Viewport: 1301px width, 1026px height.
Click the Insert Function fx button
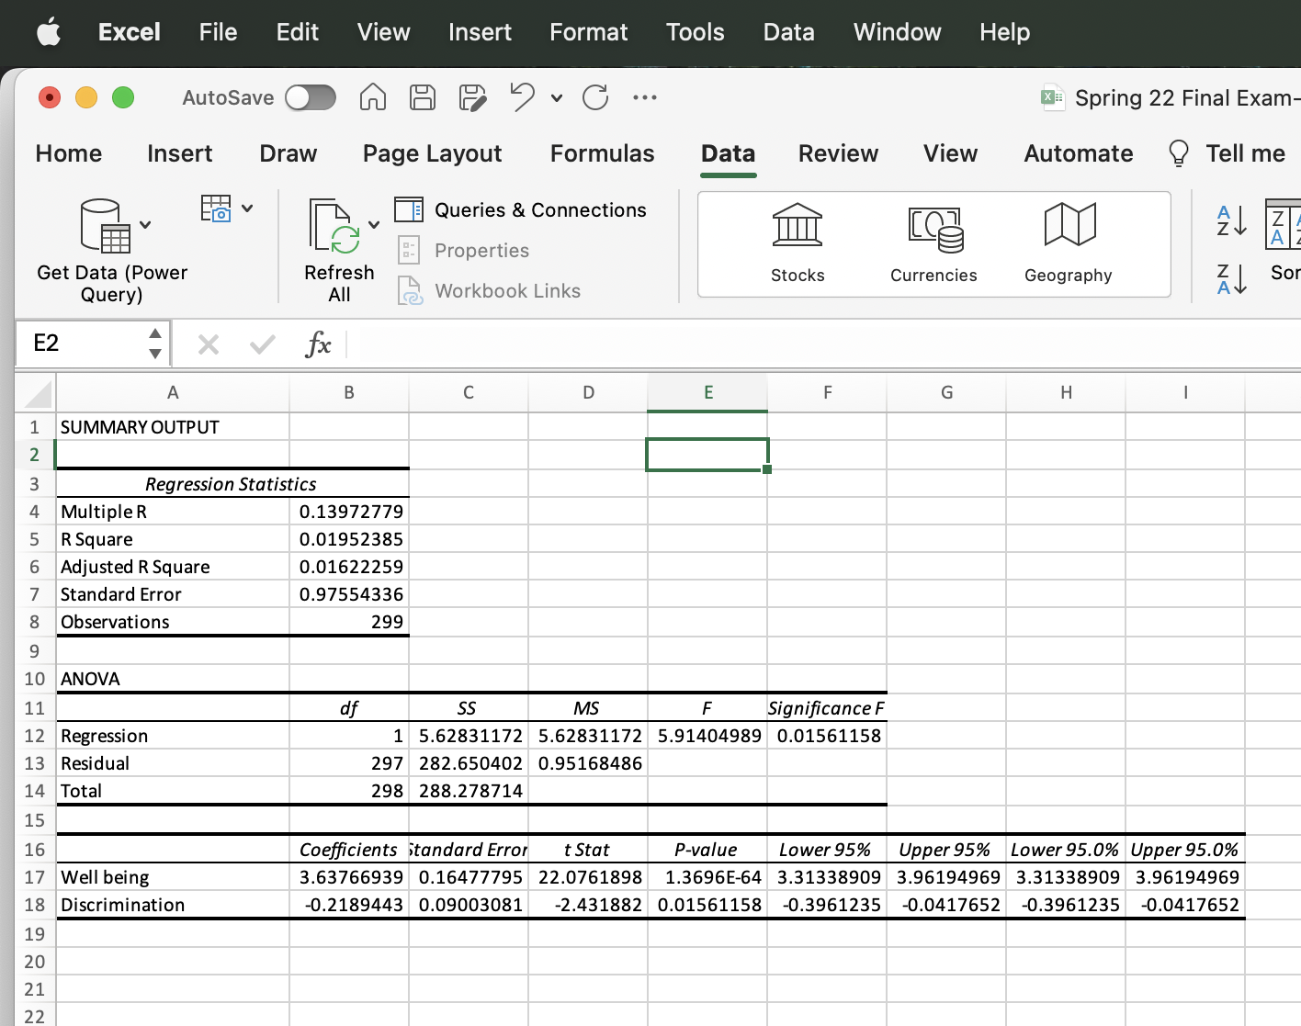pyautogui.click(x=319, y=344)
